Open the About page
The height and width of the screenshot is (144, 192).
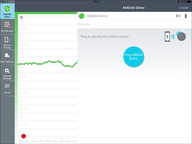coord(7,88)
